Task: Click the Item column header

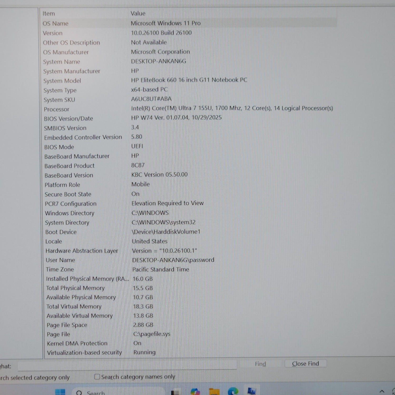Action: (x=49, y=13)
